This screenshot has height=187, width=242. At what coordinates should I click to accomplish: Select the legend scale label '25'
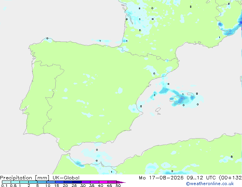coord(74,185)
